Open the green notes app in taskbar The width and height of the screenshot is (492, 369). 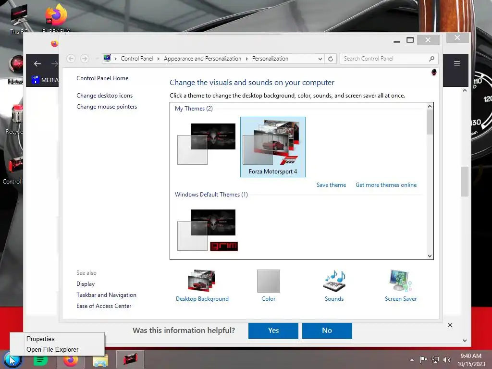[x=40, y=359]
